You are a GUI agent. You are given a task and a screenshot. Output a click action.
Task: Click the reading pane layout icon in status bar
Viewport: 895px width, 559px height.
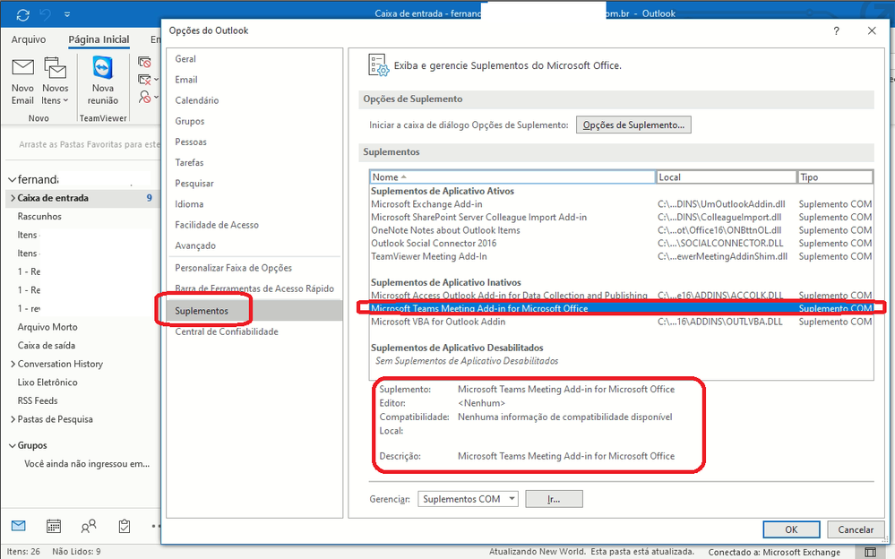pos(871,552)
